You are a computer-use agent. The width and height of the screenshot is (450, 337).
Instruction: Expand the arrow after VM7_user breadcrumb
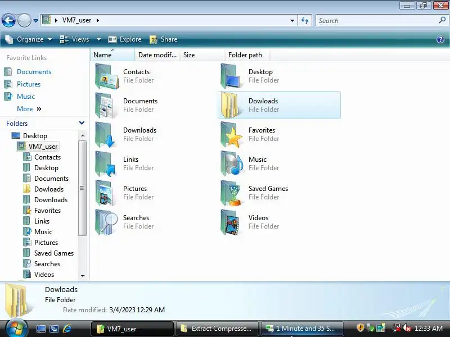click(x=97, y=20)
